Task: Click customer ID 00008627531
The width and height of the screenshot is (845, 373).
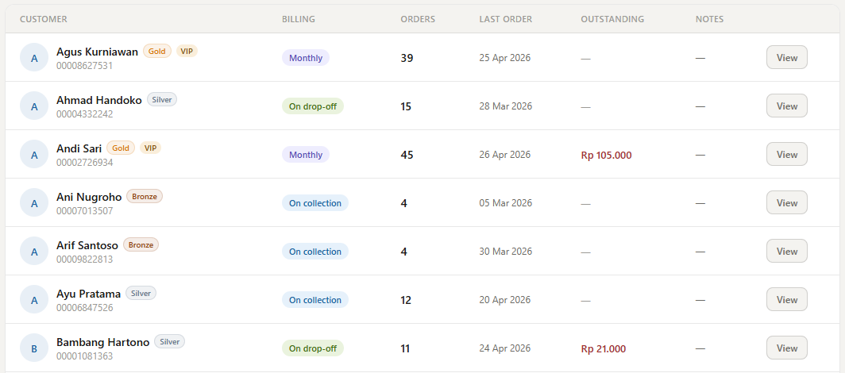Action: tap(85, 66)
